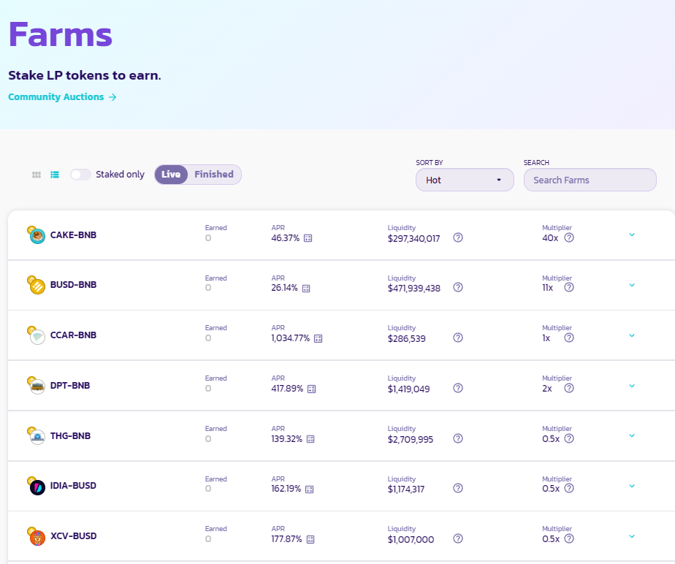675x564 pixels.
Task: Show multiplier help for XCV-BUSD
Action: tap(569, 538)
